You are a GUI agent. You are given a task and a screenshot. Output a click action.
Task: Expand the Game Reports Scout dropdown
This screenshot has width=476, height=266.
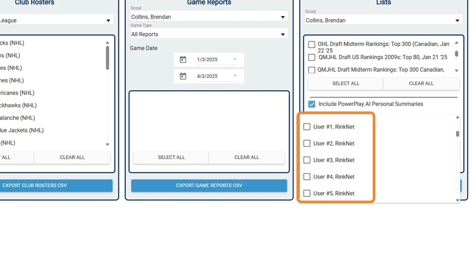(x=283, y=17)
